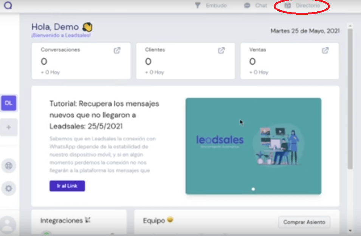Open settings gear in sidebar
The height and width of the screenshot is (236, 361).
coord(9,188)
